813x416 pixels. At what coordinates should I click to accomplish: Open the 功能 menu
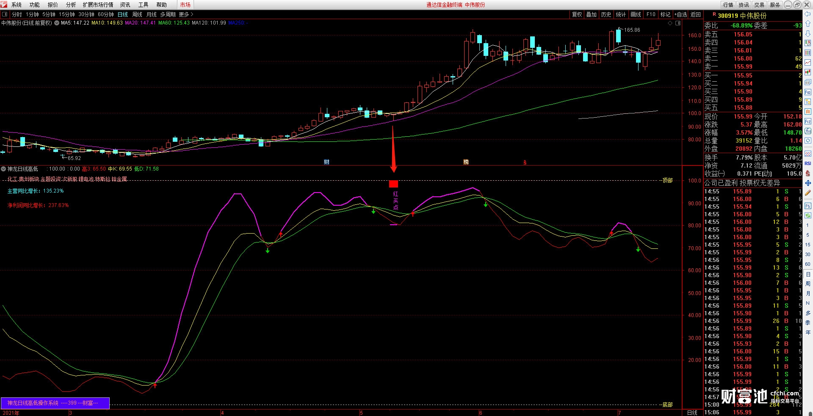[x=35, y=5]
